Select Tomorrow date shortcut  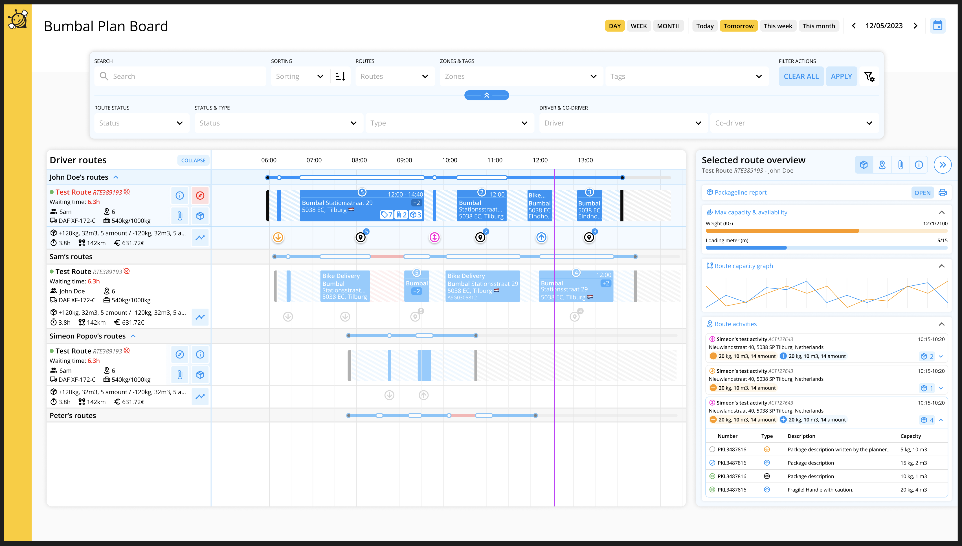click(x=739, y=26)
